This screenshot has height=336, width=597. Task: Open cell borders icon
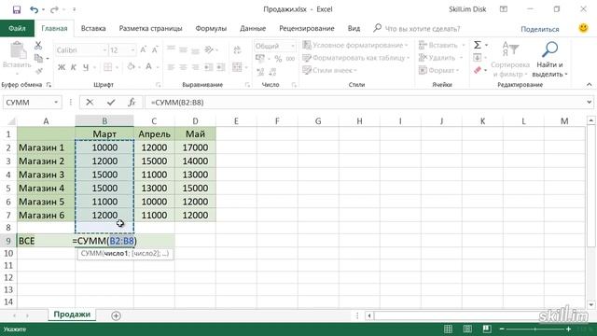[x=108, y=67]
